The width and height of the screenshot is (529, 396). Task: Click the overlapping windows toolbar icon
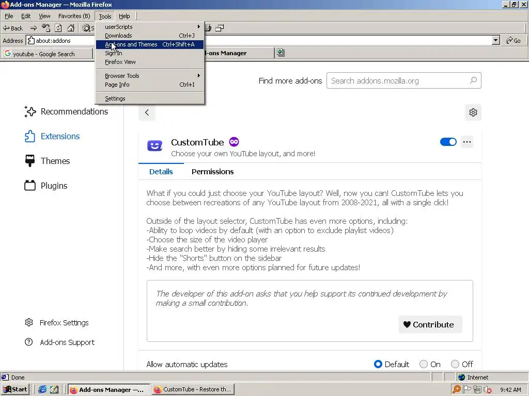(220, 28)
